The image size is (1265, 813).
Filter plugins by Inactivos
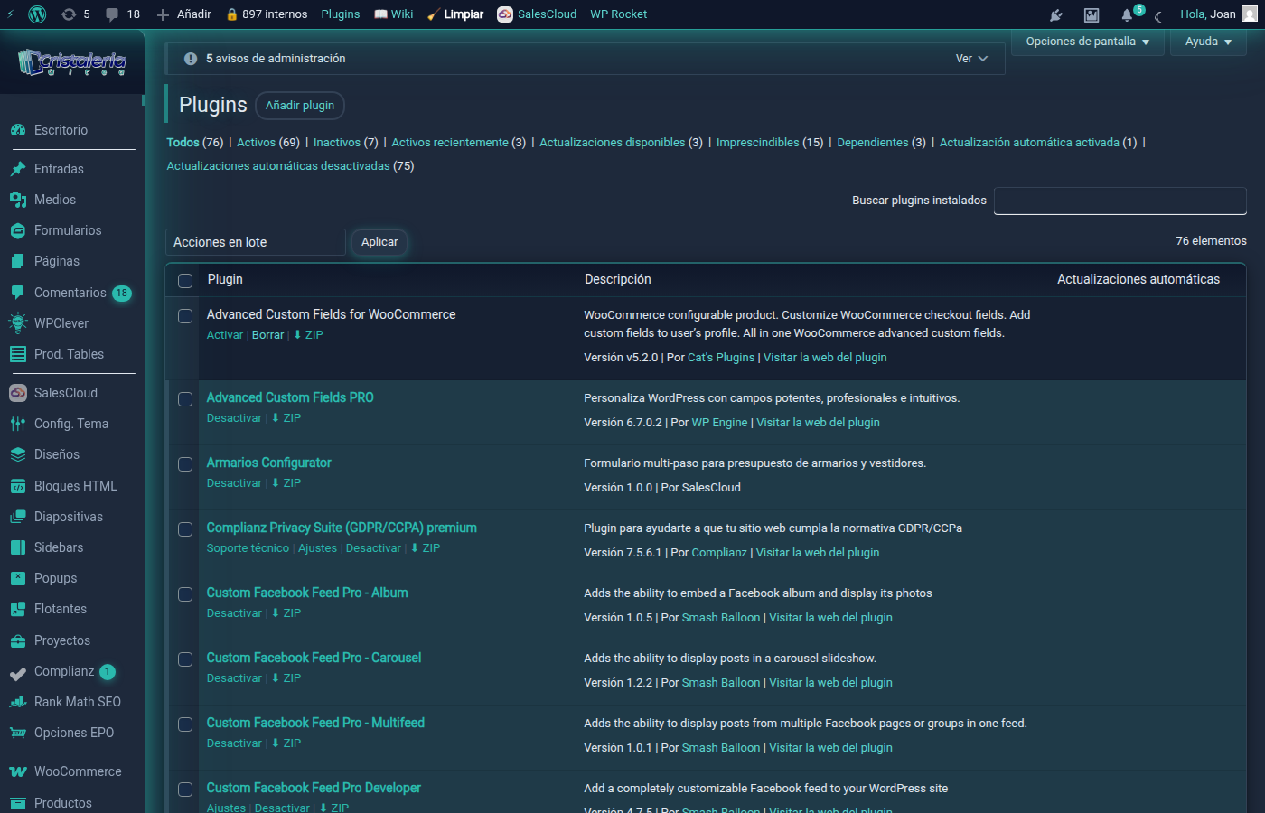[336, 143]
